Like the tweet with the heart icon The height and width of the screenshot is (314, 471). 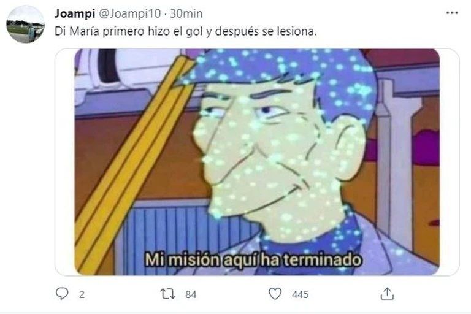(x=275, y=294)
